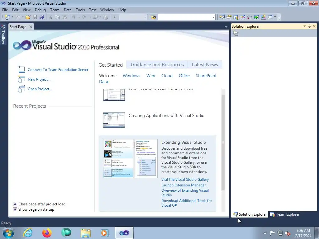Switch to Guidance and Resources tab
The height and width of the screenshot is (239, 319).
tap(157, 65)
